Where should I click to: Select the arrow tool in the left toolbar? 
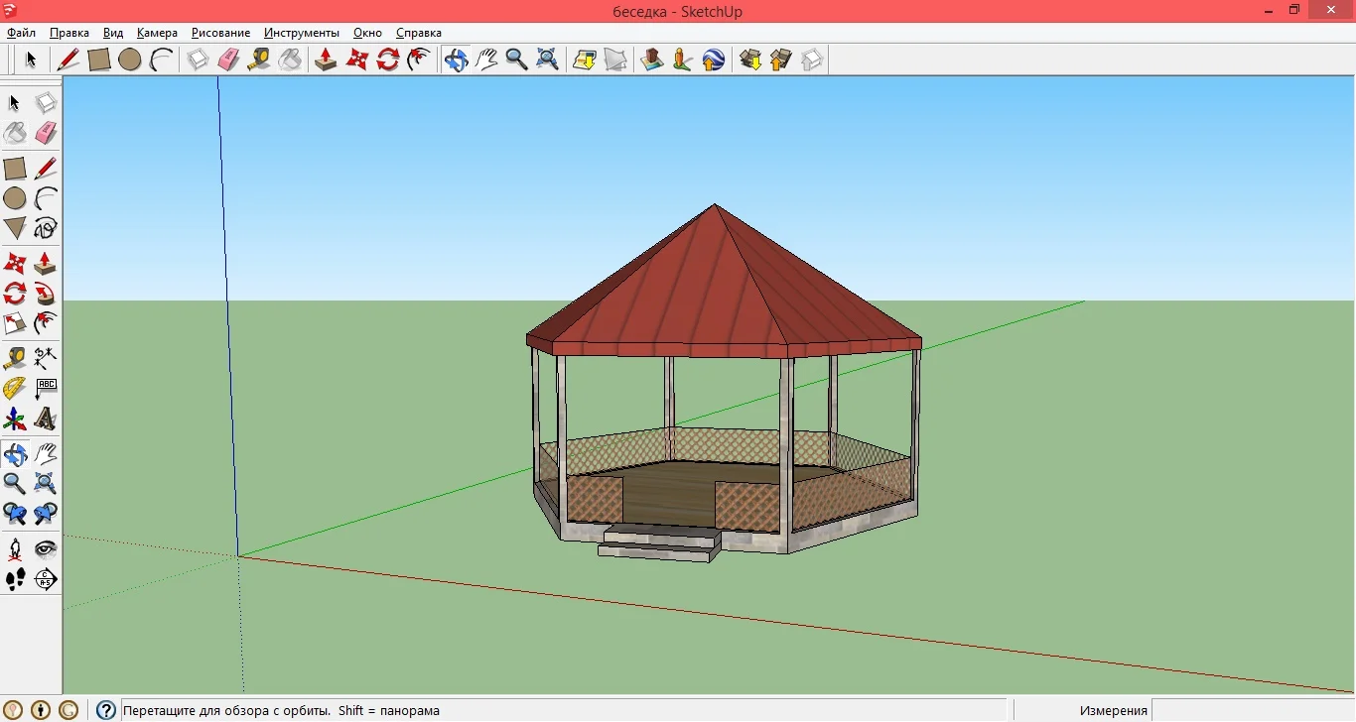coord(15,103)
